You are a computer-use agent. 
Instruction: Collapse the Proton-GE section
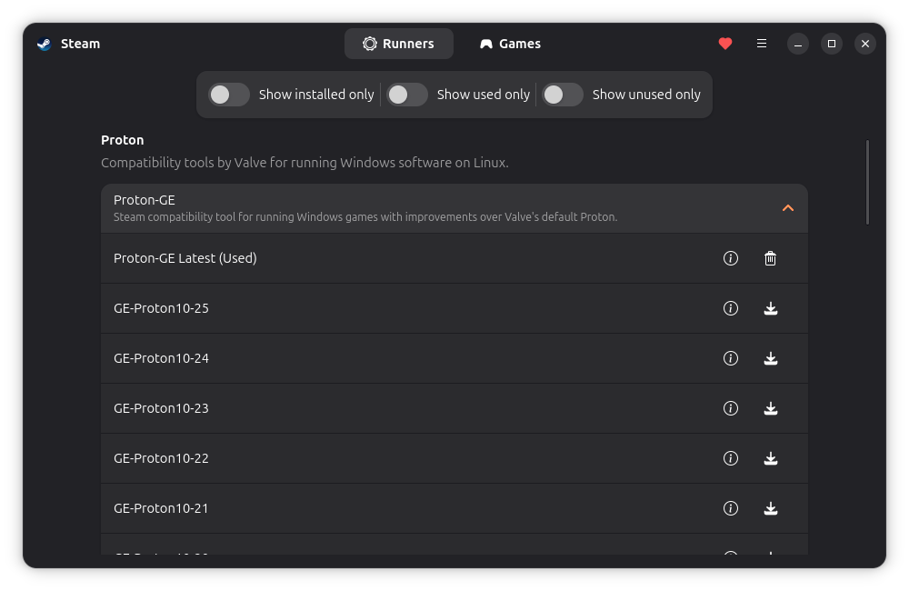click(x=787, y=208)
